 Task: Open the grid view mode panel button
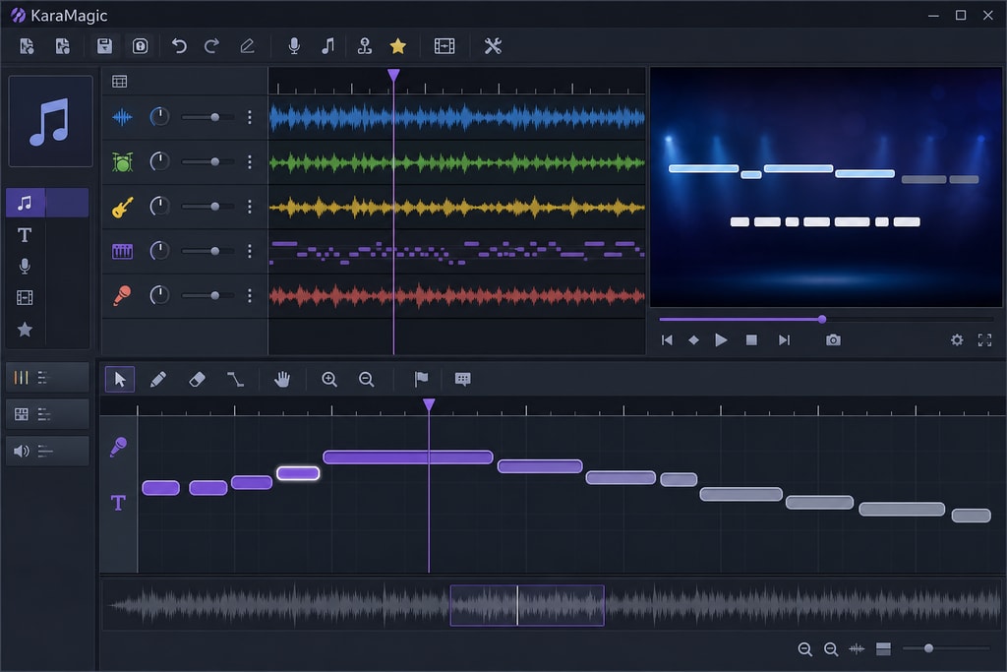47,414
